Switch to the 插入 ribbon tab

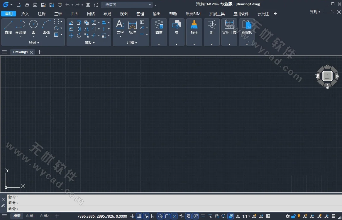click(25, 13)
